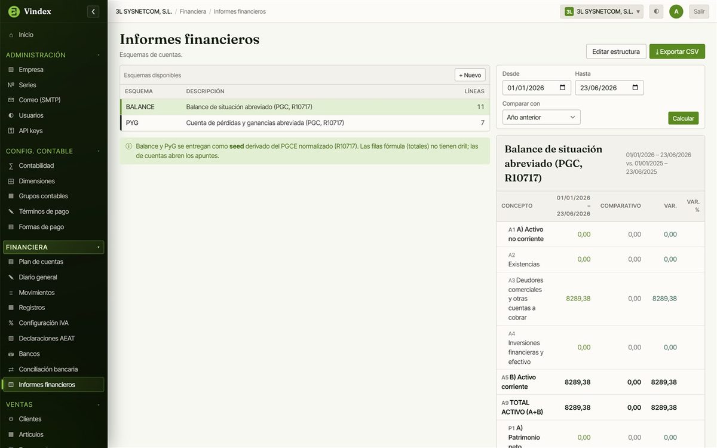Click Editar estructura button
717x448 pixels.
(x=616, y=51)
